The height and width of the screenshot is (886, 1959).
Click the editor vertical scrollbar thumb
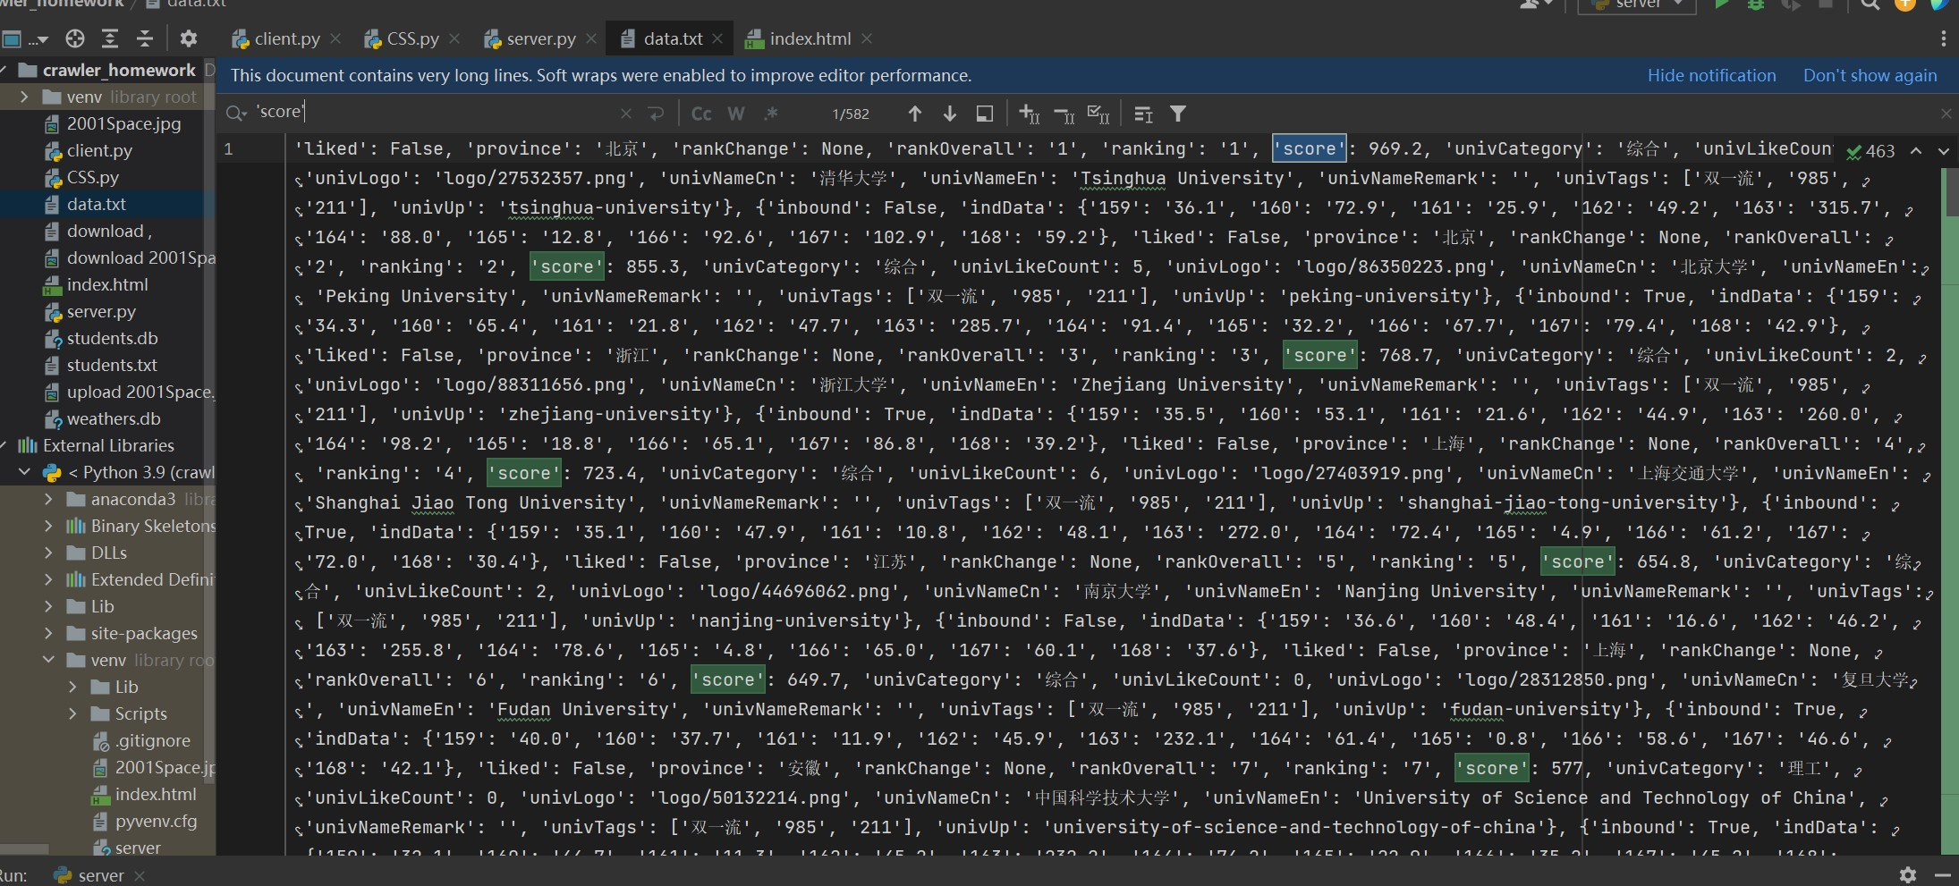1951,191
